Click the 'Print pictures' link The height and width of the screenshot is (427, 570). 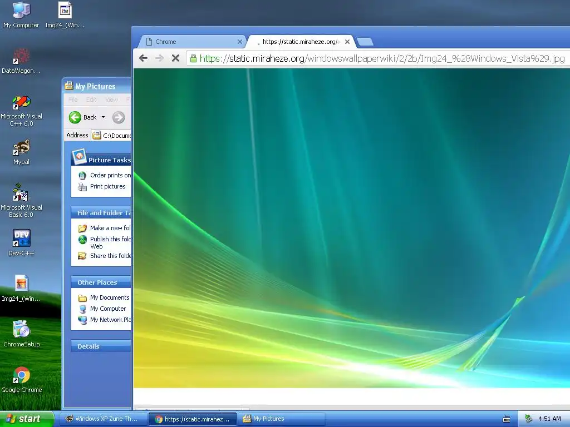tap(107, 186)
